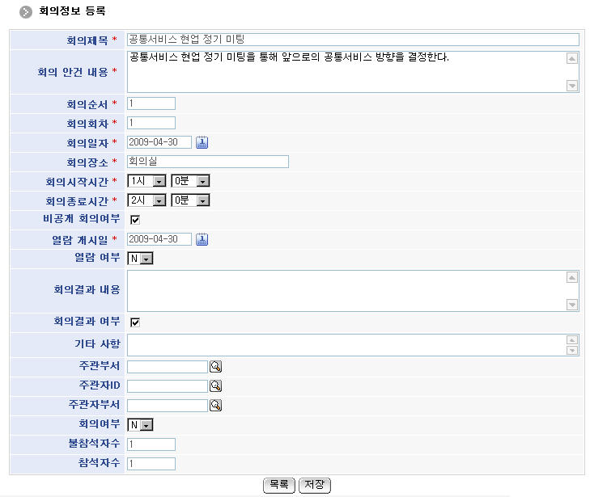Toggle the 비공개 회의여부 checkbox
Image resolution: width=590 pixels, height=497 pixels.
135,220
